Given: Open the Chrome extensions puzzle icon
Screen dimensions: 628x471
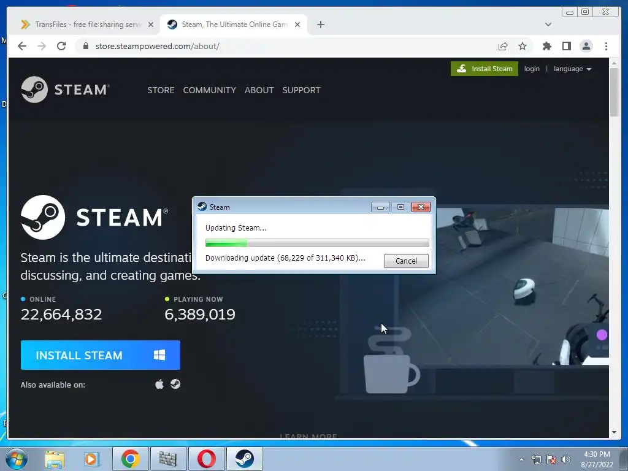Looking at the screenshot, I should 546,46.
